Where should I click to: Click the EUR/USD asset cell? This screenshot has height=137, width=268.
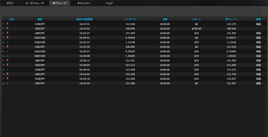40,42
